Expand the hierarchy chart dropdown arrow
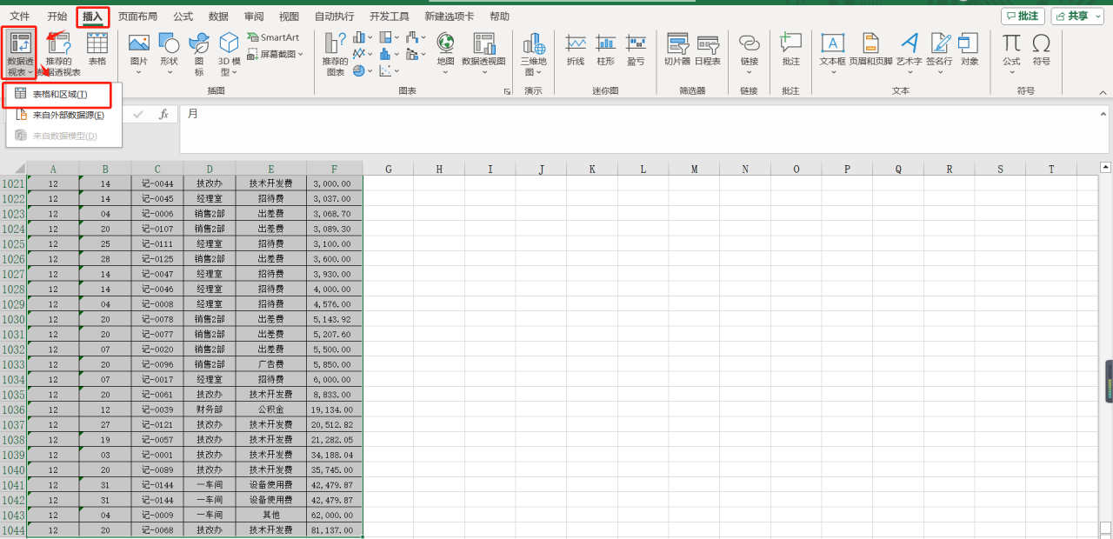Viewport: 1113px width, 539px height. click(397, 37)
